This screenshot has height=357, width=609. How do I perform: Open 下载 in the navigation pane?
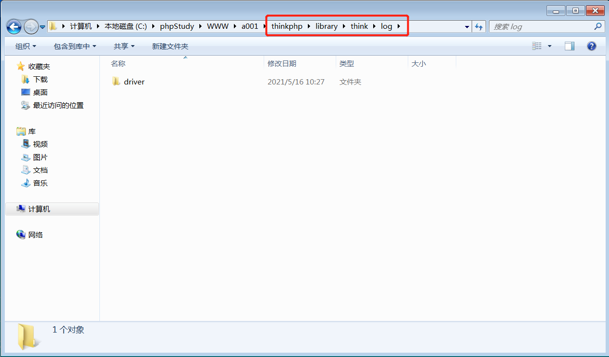pyautogui.click(x=40, y=80)
